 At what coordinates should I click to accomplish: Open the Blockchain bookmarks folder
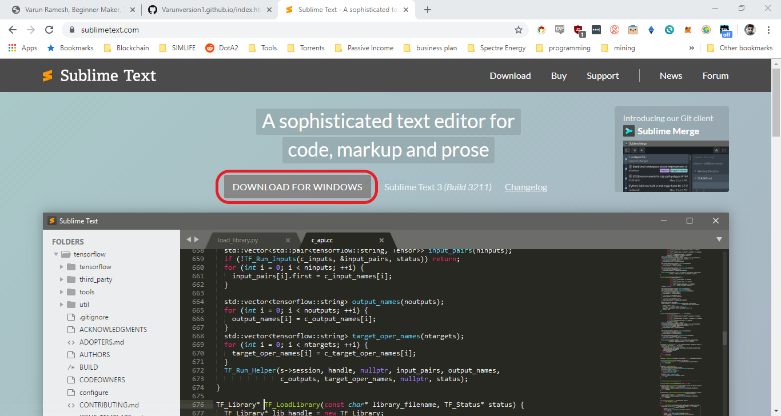(x=126, y=48)
